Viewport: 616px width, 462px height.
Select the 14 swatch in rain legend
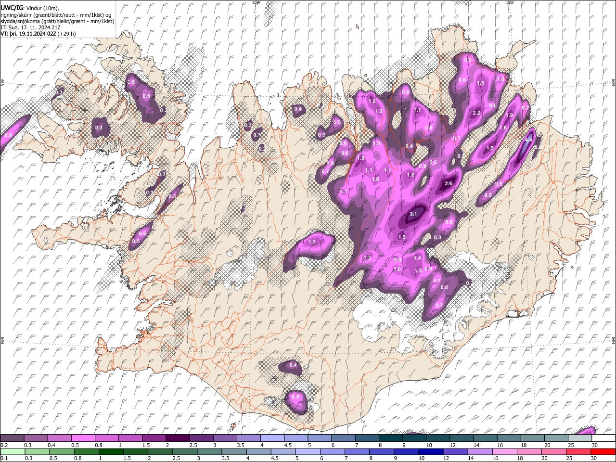pyautogui.click(x=480, y=451)
